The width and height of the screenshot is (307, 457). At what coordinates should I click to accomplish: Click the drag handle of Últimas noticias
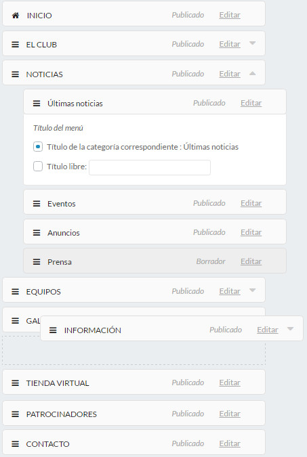pos(37,104)
